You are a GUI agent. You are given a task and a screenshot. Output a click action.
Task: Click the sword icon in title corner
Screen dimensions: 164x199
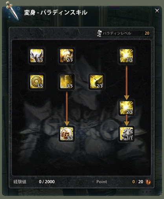tap(12, 11)
